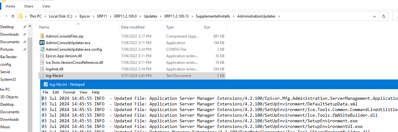
Task: Open Notepad Help menu
Action: pos(96,92)
